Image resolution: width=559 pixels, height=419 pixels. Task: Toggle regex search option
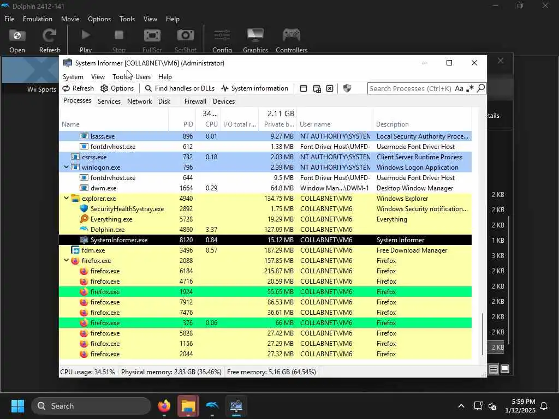click(470, 88)
